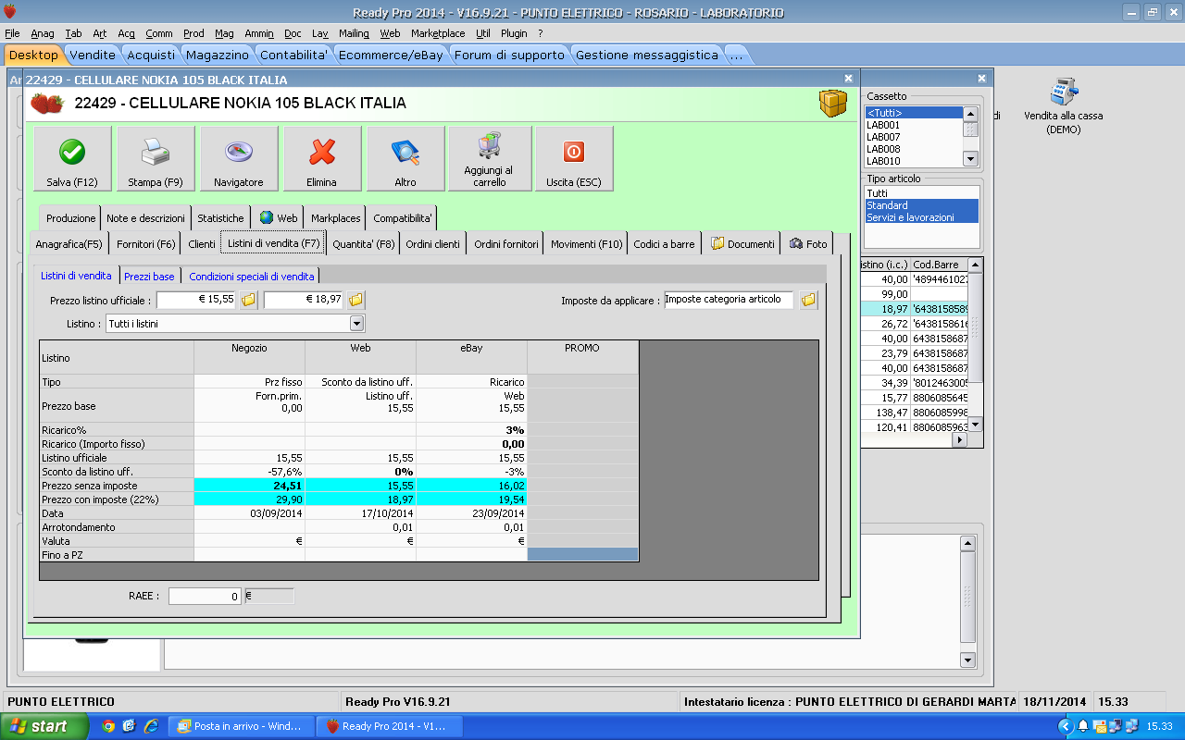The image size is (1185, 740).
Task: Open the Note e descrizioni tab
Action: 146,218
